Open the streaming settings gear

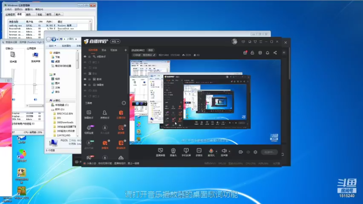coord(255,152)
